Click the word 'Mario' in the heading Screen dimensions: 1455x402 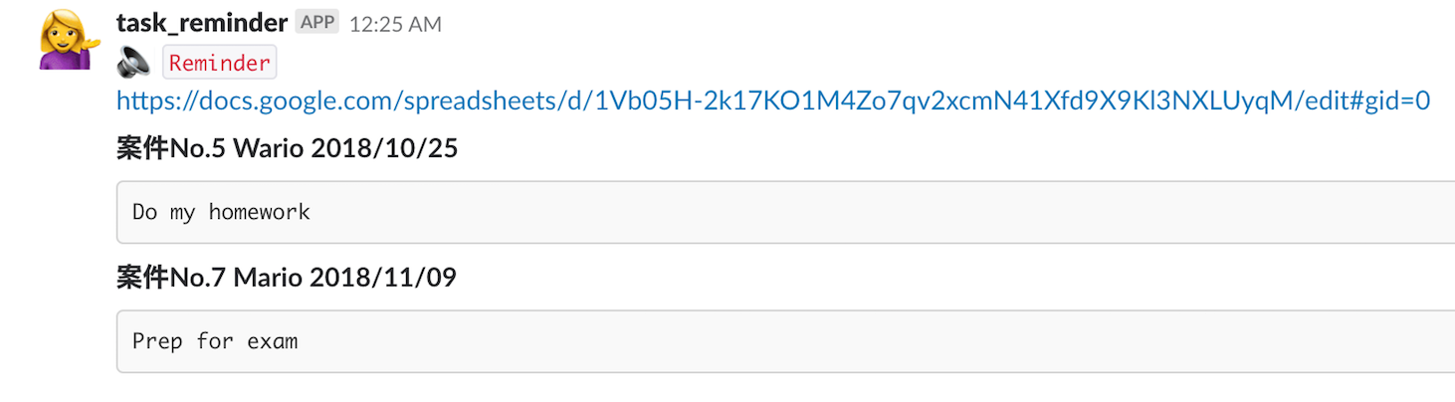(x=269, y=278)
